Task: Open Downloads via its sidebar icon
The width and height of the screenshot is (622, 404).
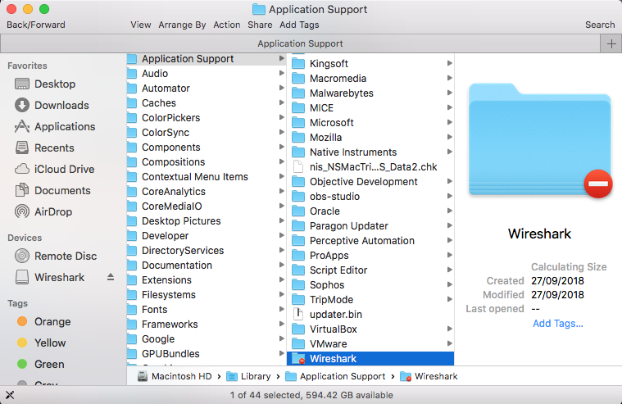Action: coord(22,105)
